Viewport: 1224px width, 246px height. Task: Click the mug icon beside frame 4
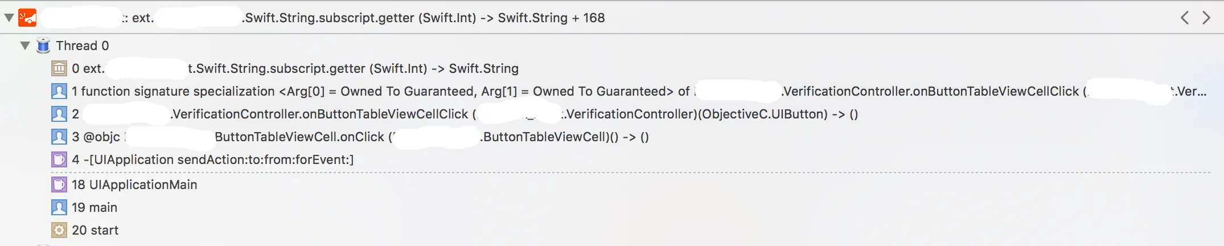[x=59, y=159]
